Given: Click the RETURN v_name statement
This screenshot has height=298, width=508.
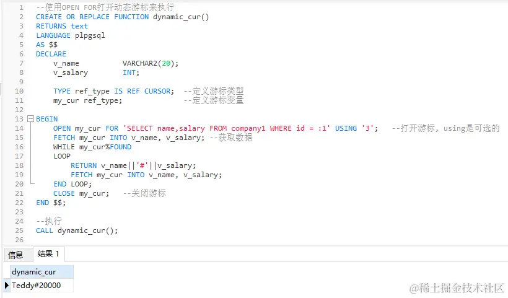Looking at the screenshot, I should pyautogui.click(x=133, y=165).
